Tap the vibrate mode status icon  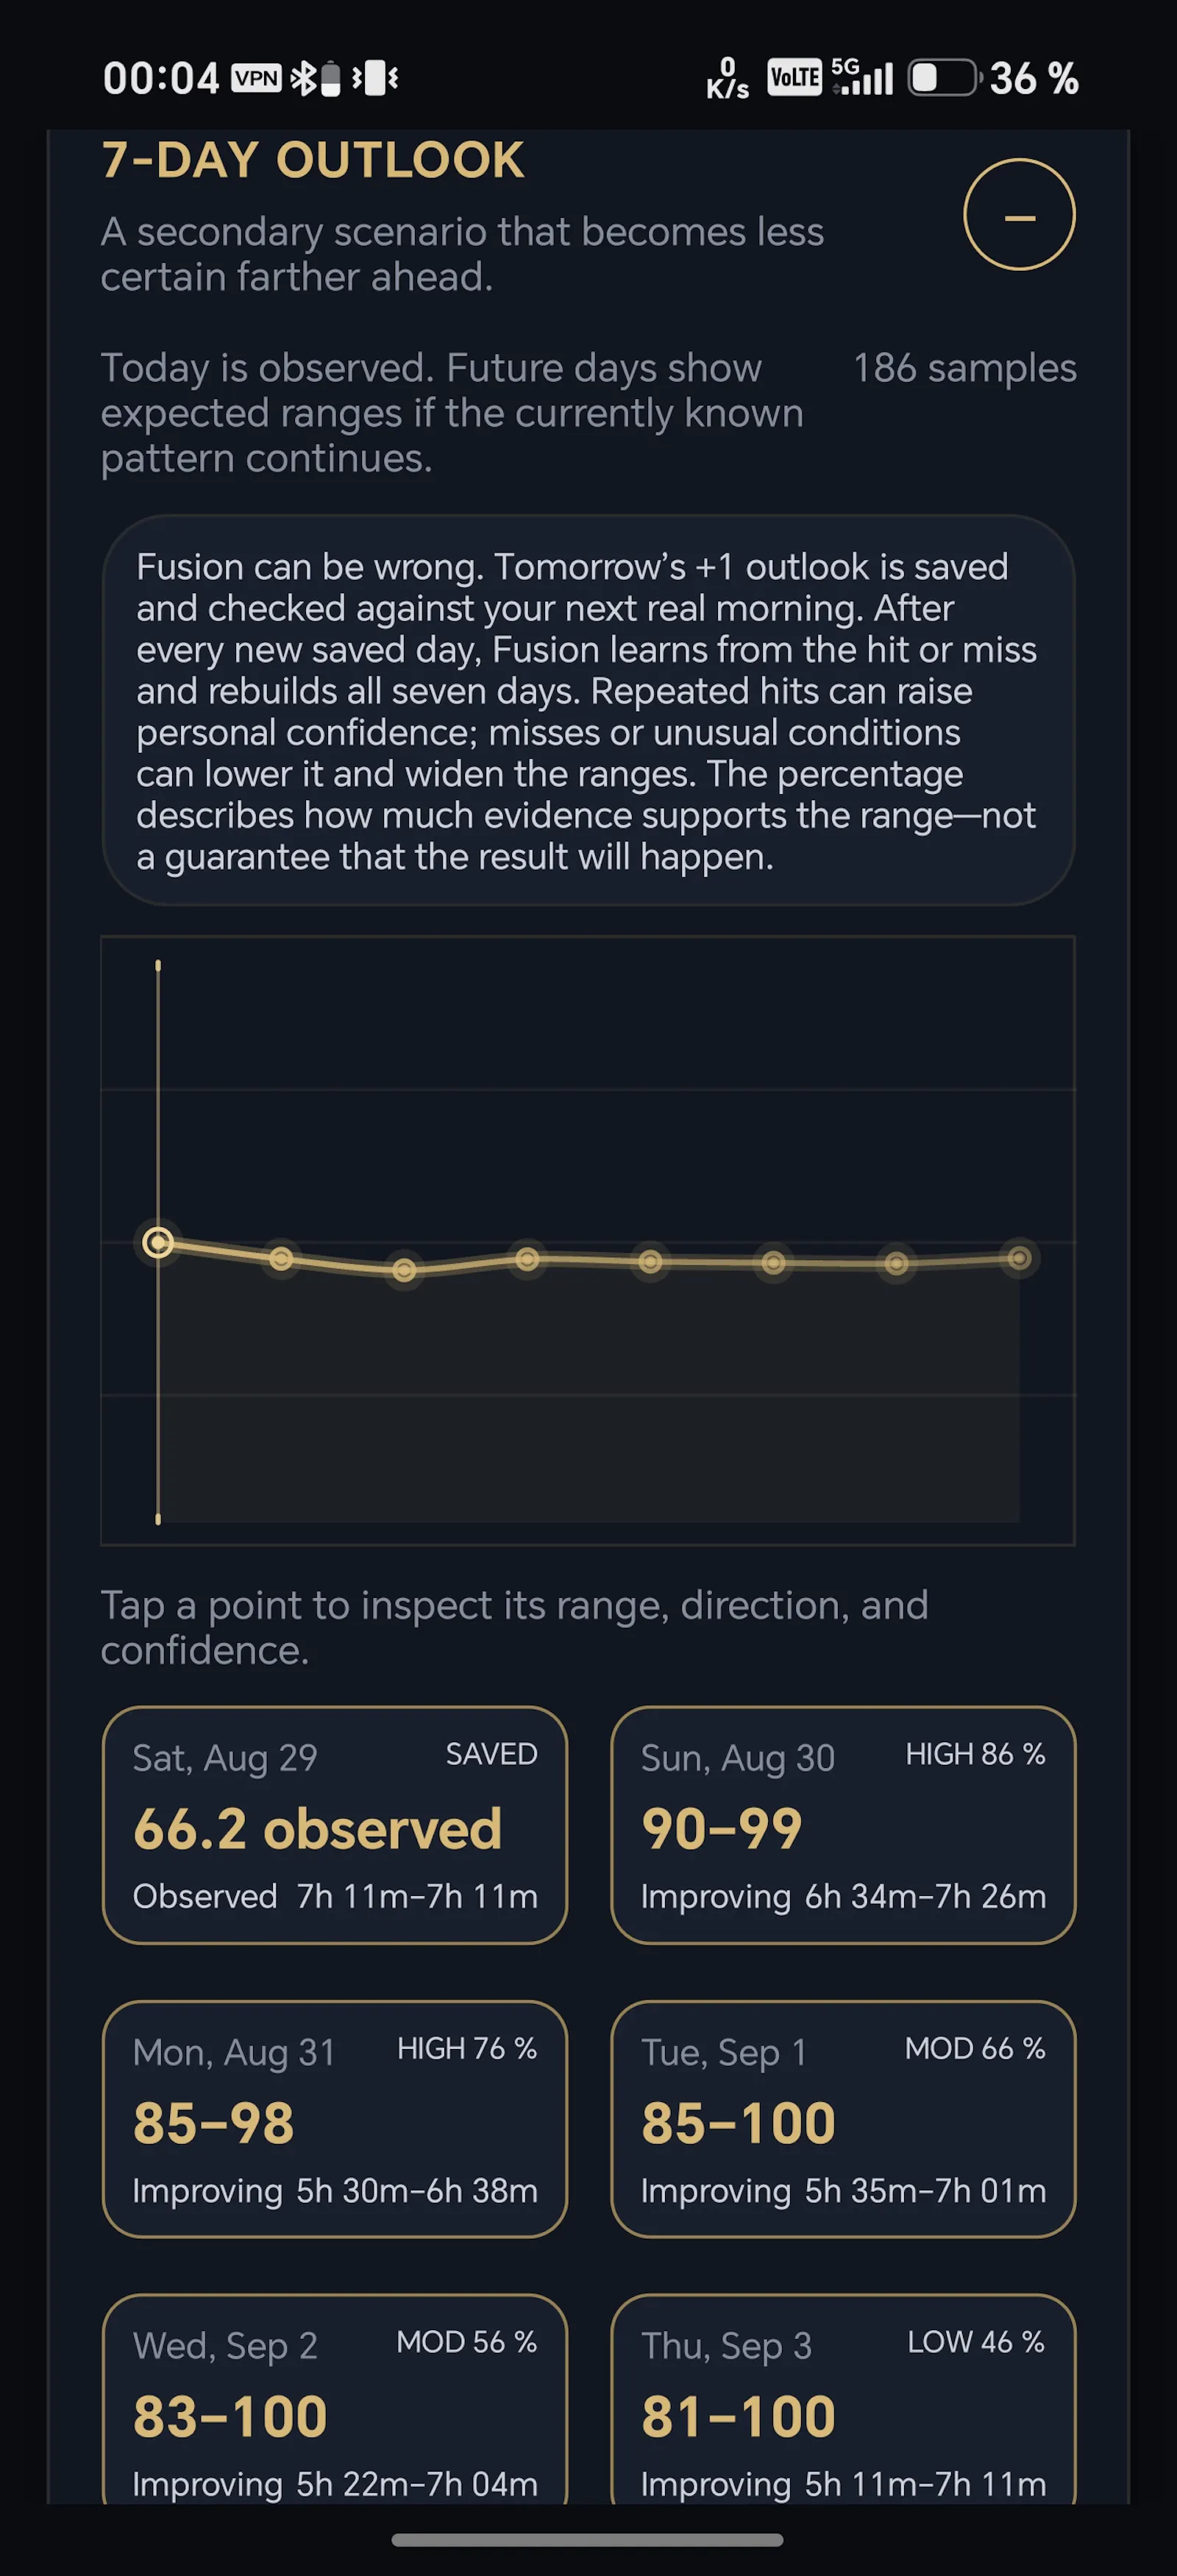point(374,78)
